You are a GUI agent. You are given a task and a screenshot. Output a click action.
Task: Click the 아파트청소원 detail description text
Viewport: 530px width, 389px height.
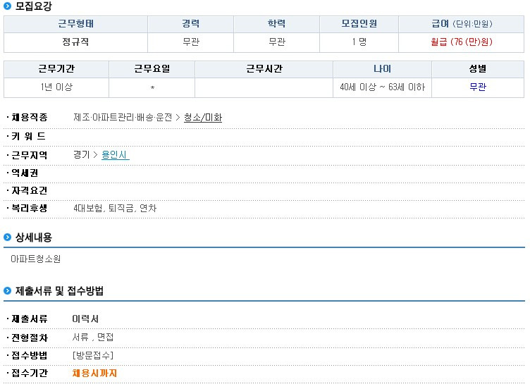(36, 259)
